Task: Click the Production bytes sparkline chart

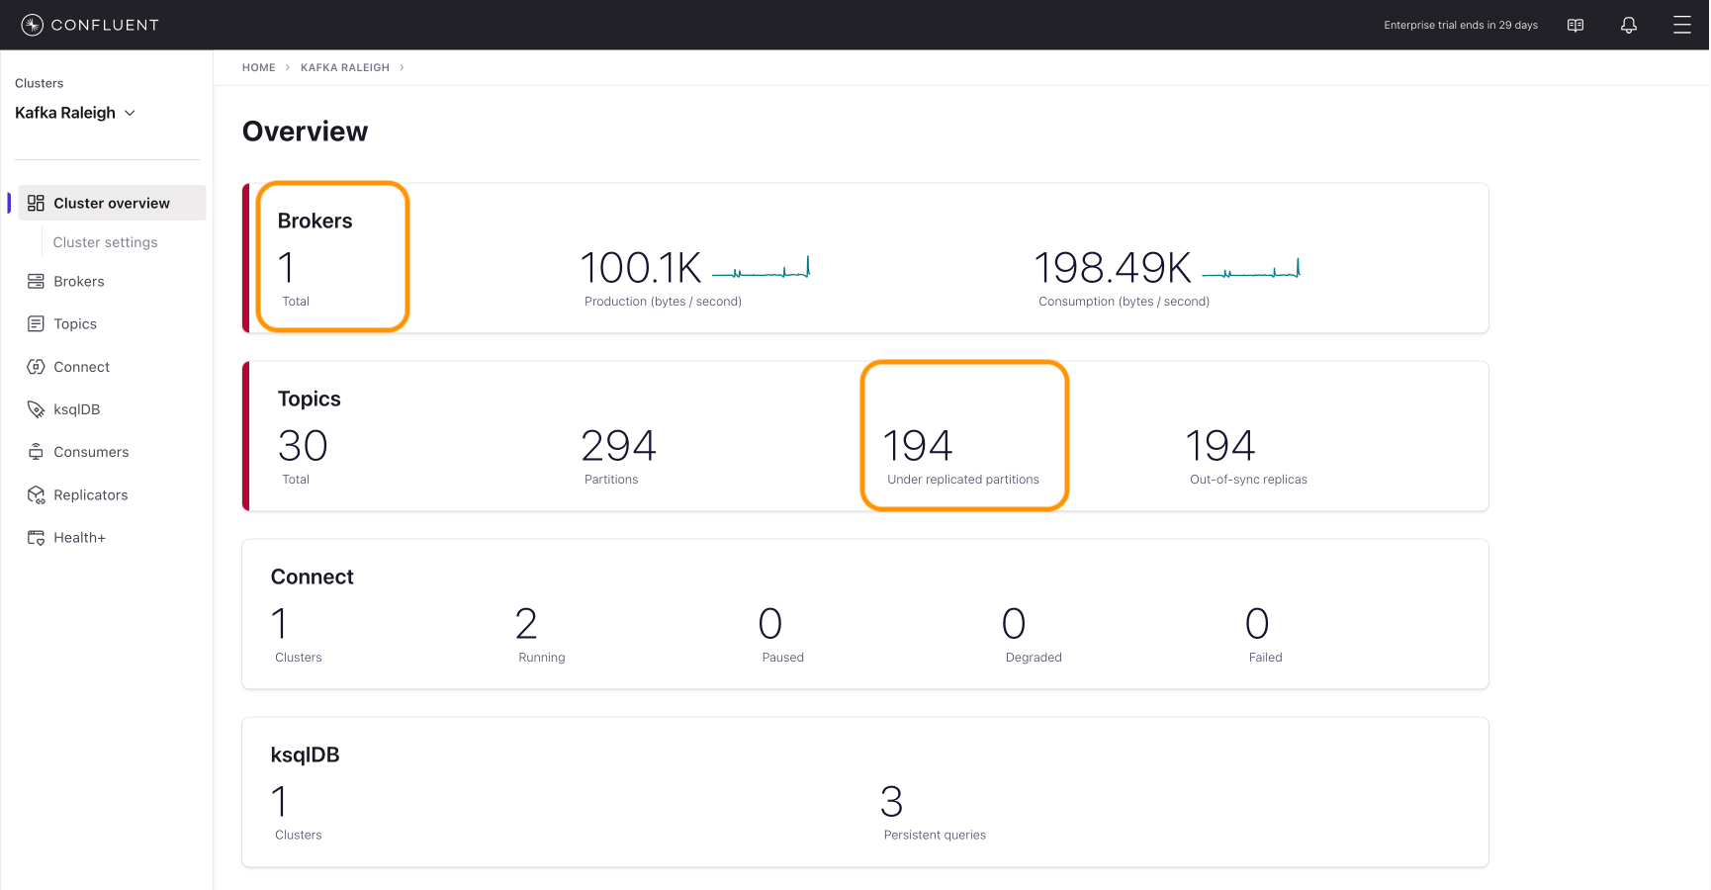Action: click(761, 269)
